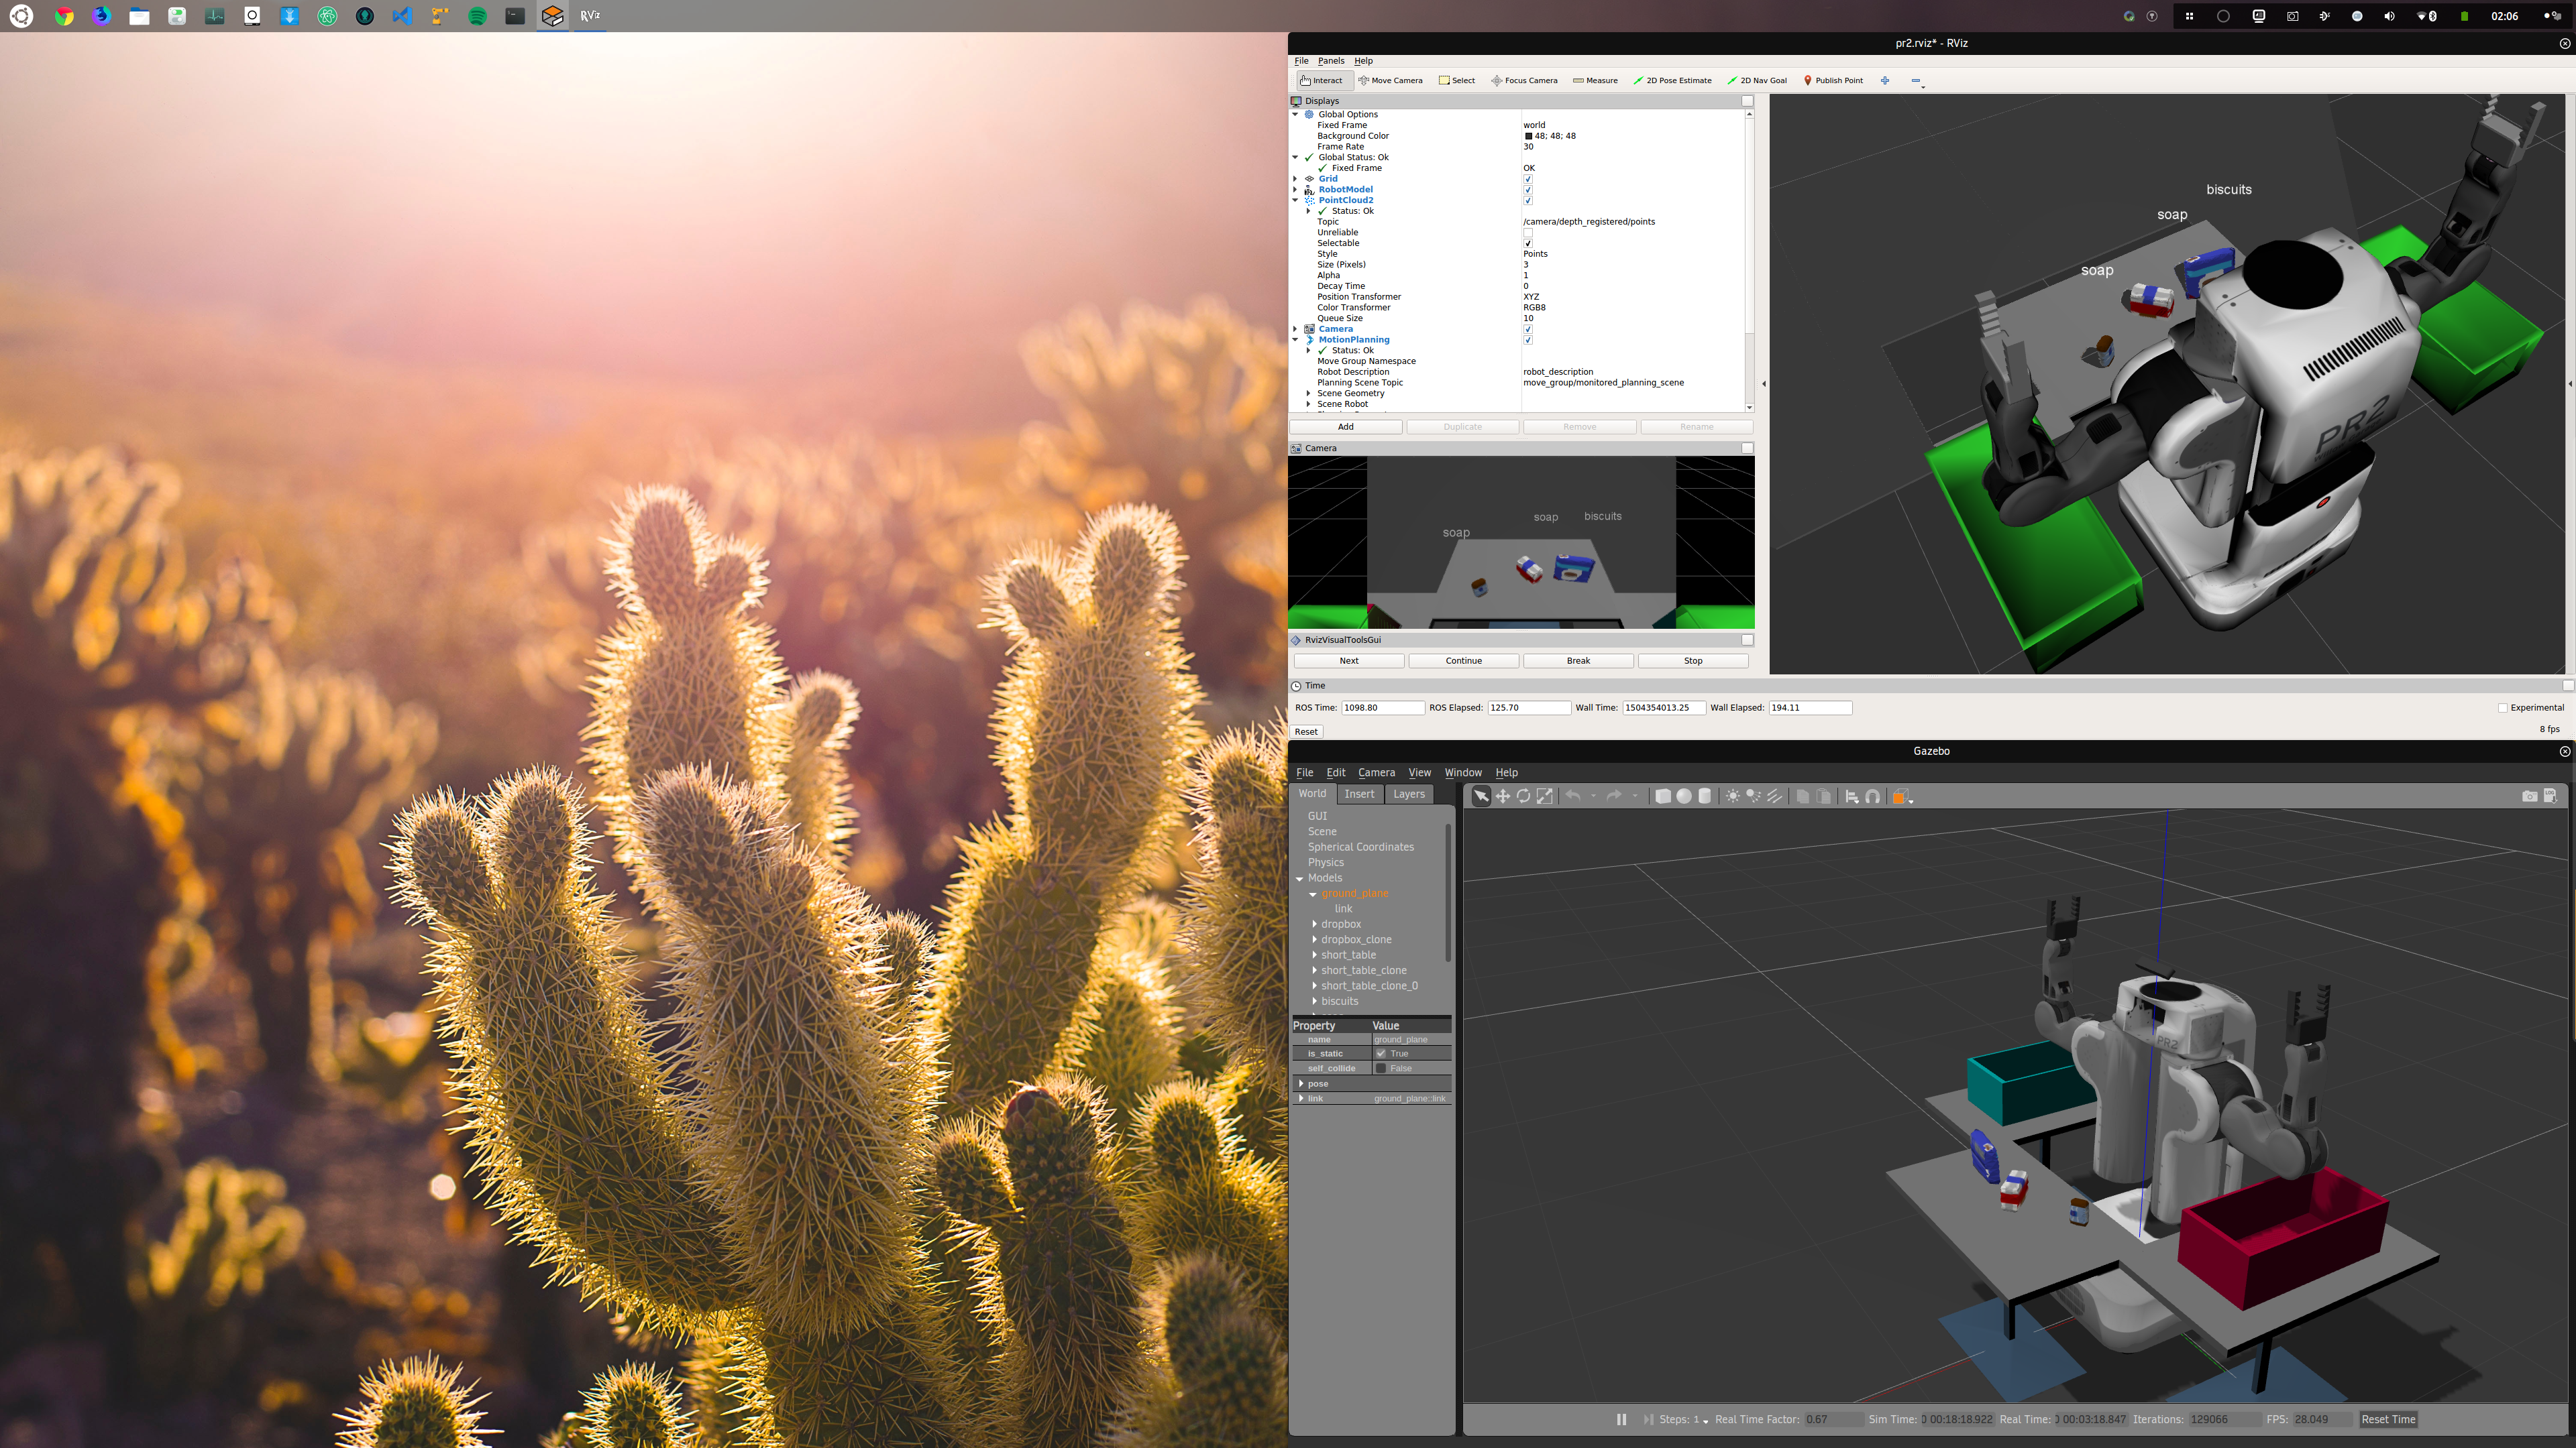Click the Continue button in RvizVisualToolsGui
2576x1448 pixels.
pyautogui.click(x=1463, y=660)
